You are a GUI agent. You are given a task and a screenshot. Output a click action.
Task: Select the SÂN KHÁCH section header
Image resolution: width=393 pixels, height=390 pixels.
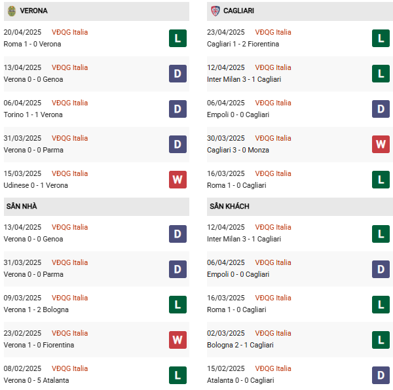point(229,206)
